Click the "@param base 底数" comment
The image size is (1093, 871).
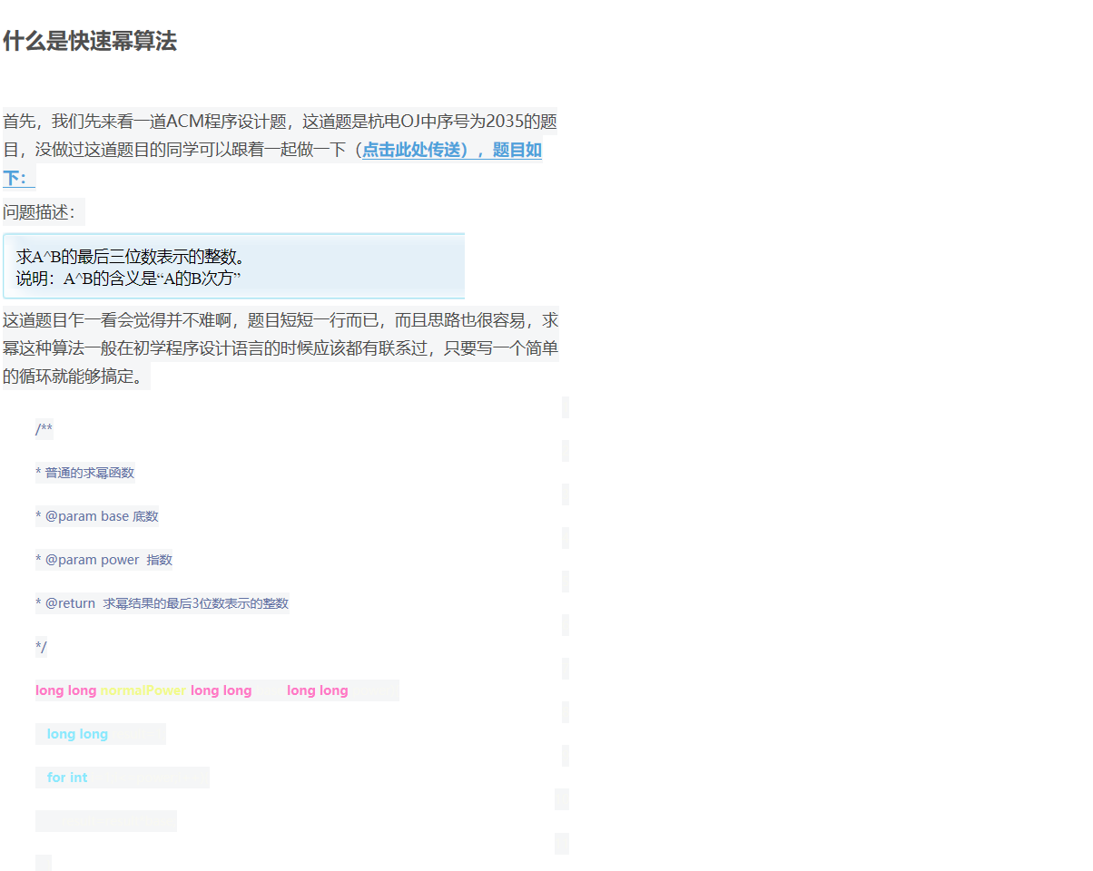point(97,515)
